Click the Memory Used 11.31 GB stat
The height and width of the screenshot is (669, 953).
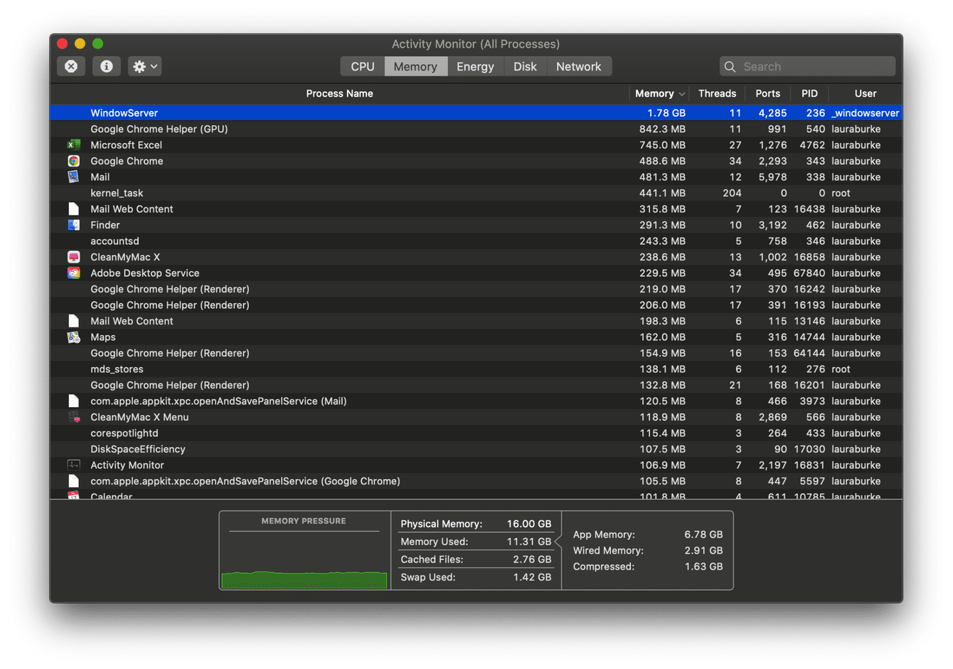[x=476, y=542]
